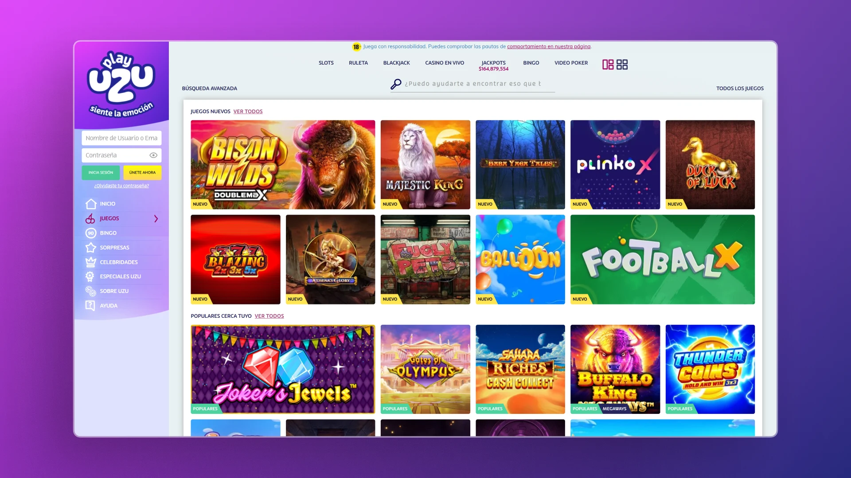Open the Video Poker category

click(x=571, y=63)
